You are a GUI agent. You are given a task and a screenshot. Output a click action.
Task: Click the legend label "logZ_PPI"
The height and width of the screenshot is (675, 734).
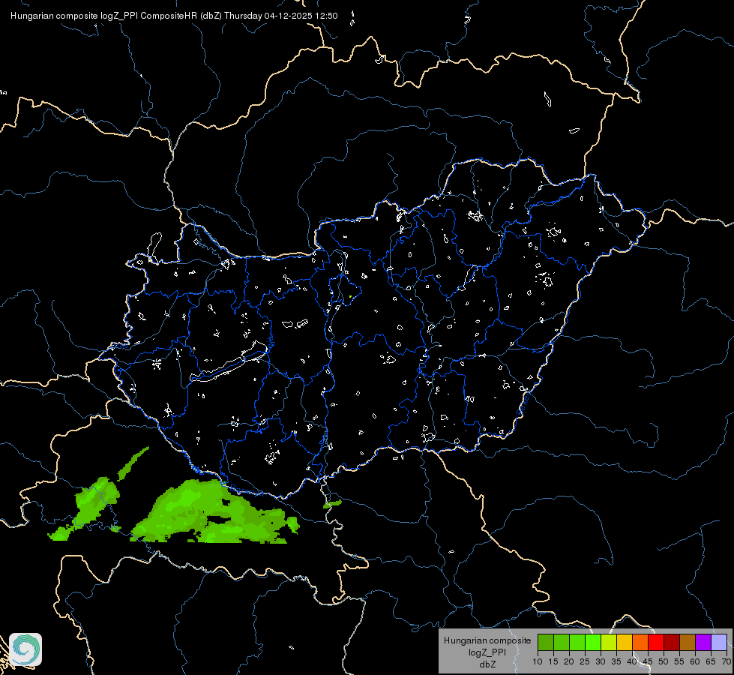point(487,652)
